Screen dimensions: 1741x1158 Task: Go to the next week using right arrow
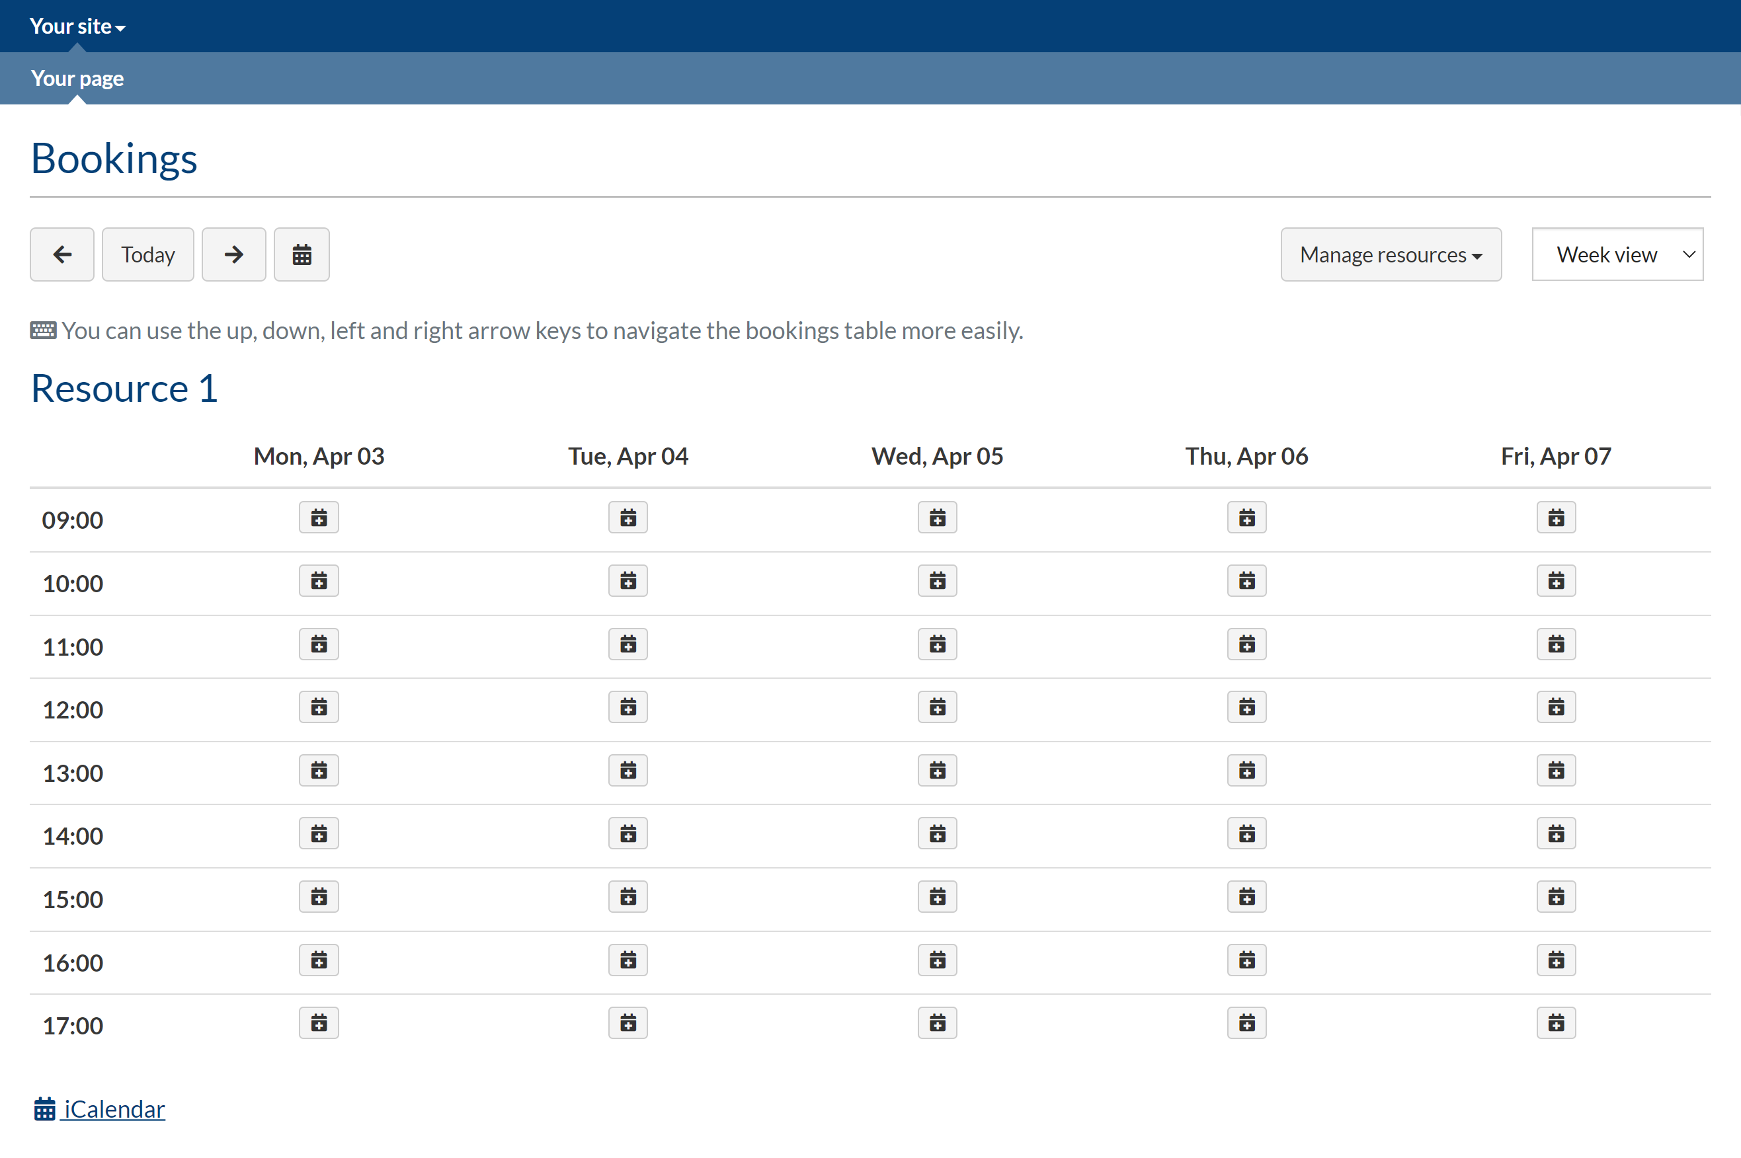pos(233,254)
